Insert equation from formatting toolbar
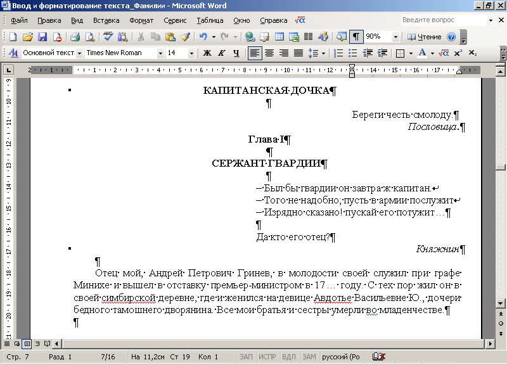This screenshot has width=507, height=365. tap(444, 53)
